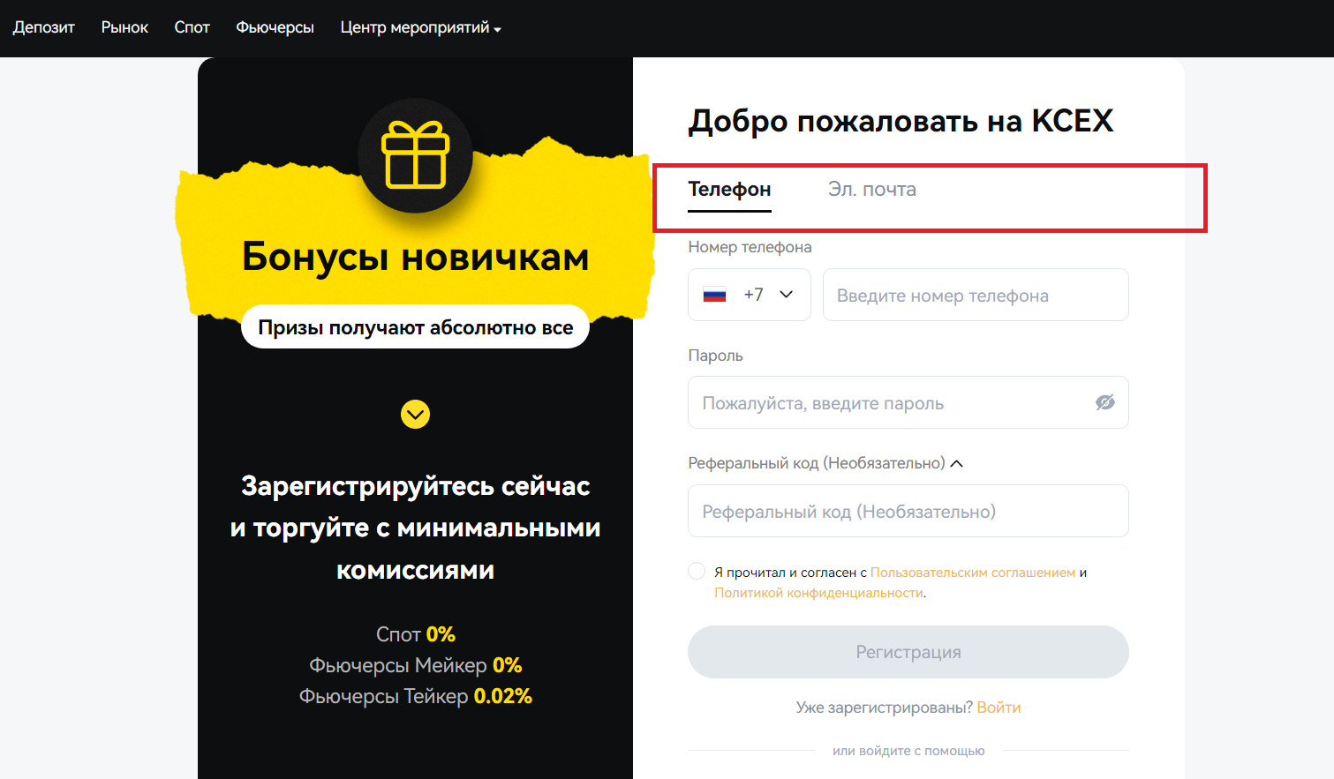Viewport: 1334px width, 779px height.
Task: Click the или войдите с помощью text
Action: (x=908, y=751)
